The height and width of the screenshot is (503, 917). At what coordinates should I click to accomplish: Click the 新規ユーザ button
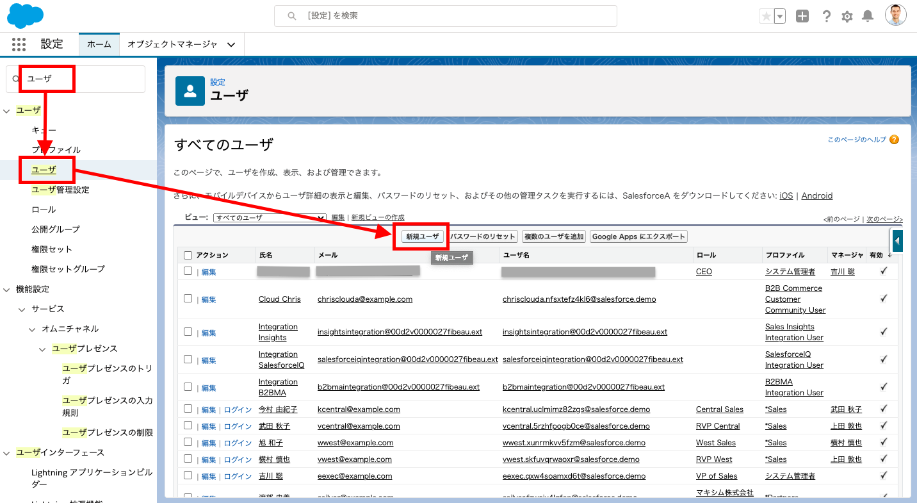(423, 236)
